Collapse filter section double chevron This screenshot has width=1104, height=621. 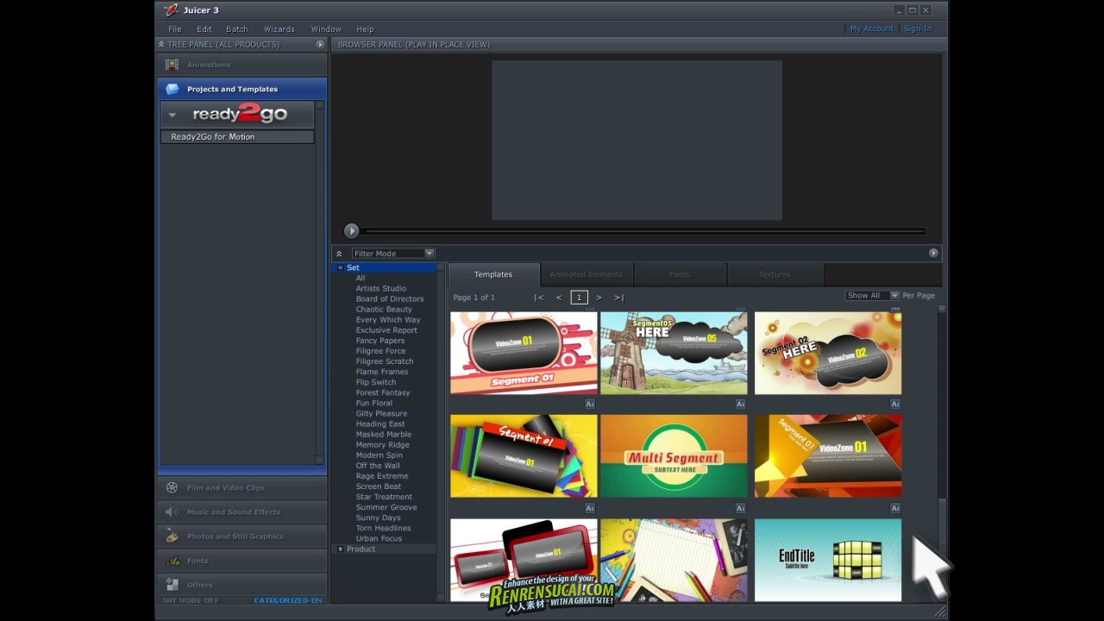(x=339, y=254)
